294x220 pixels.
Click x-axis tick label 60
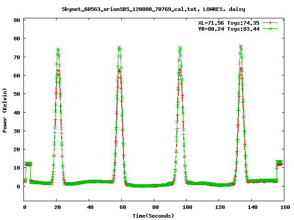[x=123, y=207]
